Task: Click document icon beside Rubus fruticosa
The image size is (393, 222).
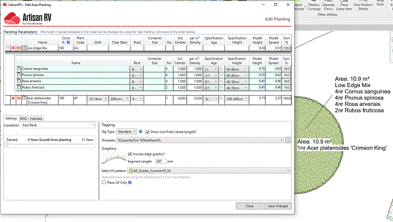Action: (x=18, y=86)
